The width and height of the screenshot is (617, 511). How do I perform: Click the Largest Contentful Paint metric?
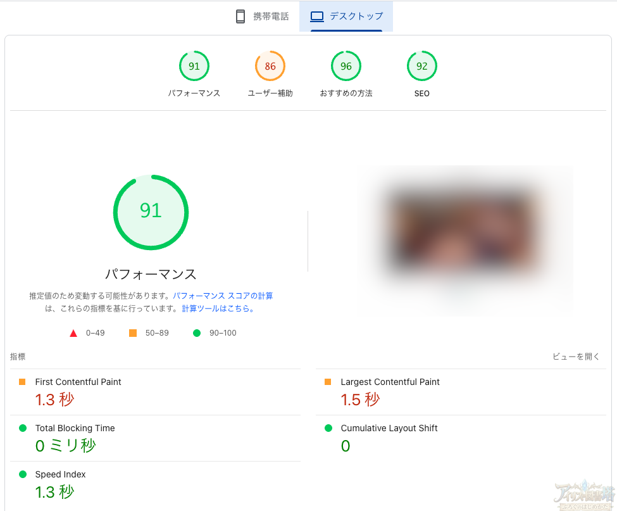pos(390,382)
